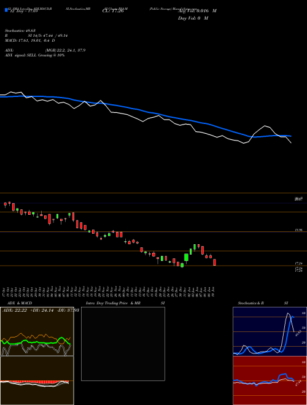
Task: Click the last red candlestick on the chart
Action: coord(214,262)
